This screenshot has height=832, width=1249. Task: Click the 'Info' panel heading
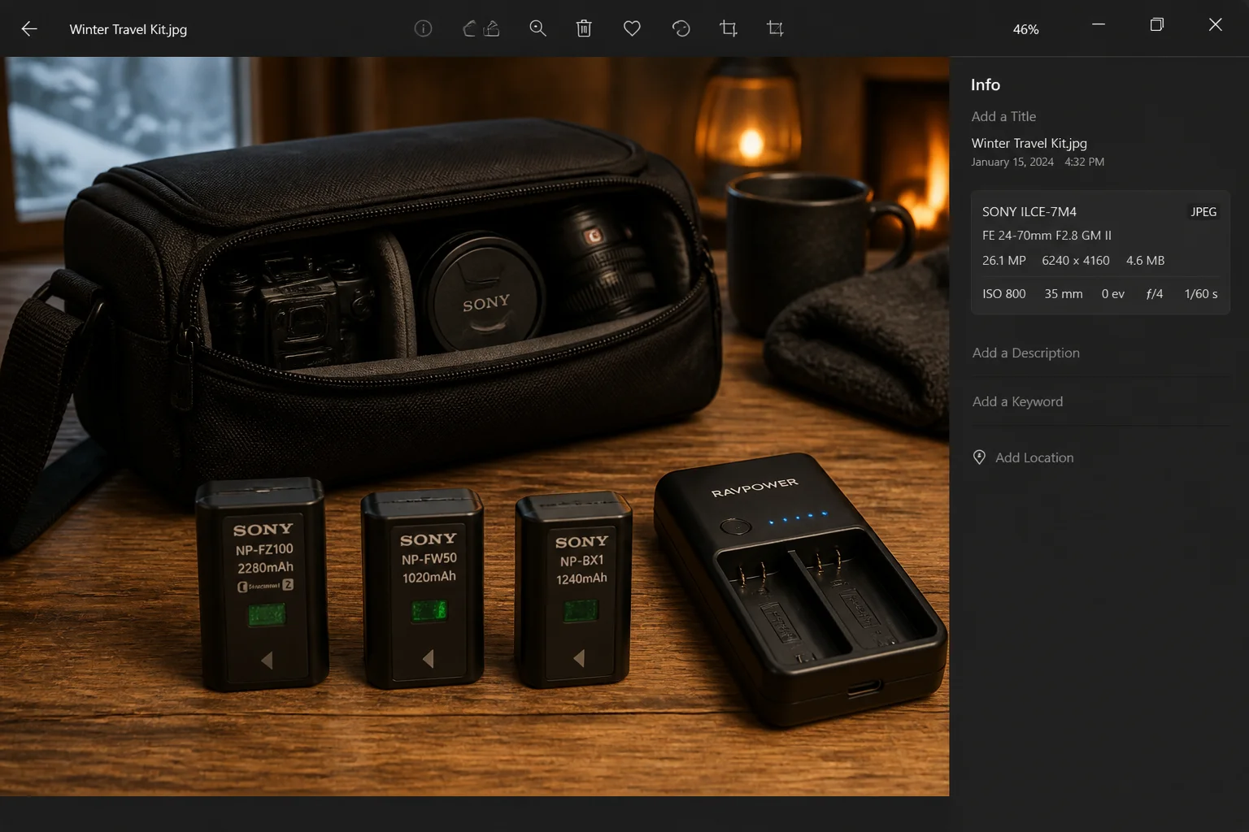click(x=986, y=84)
